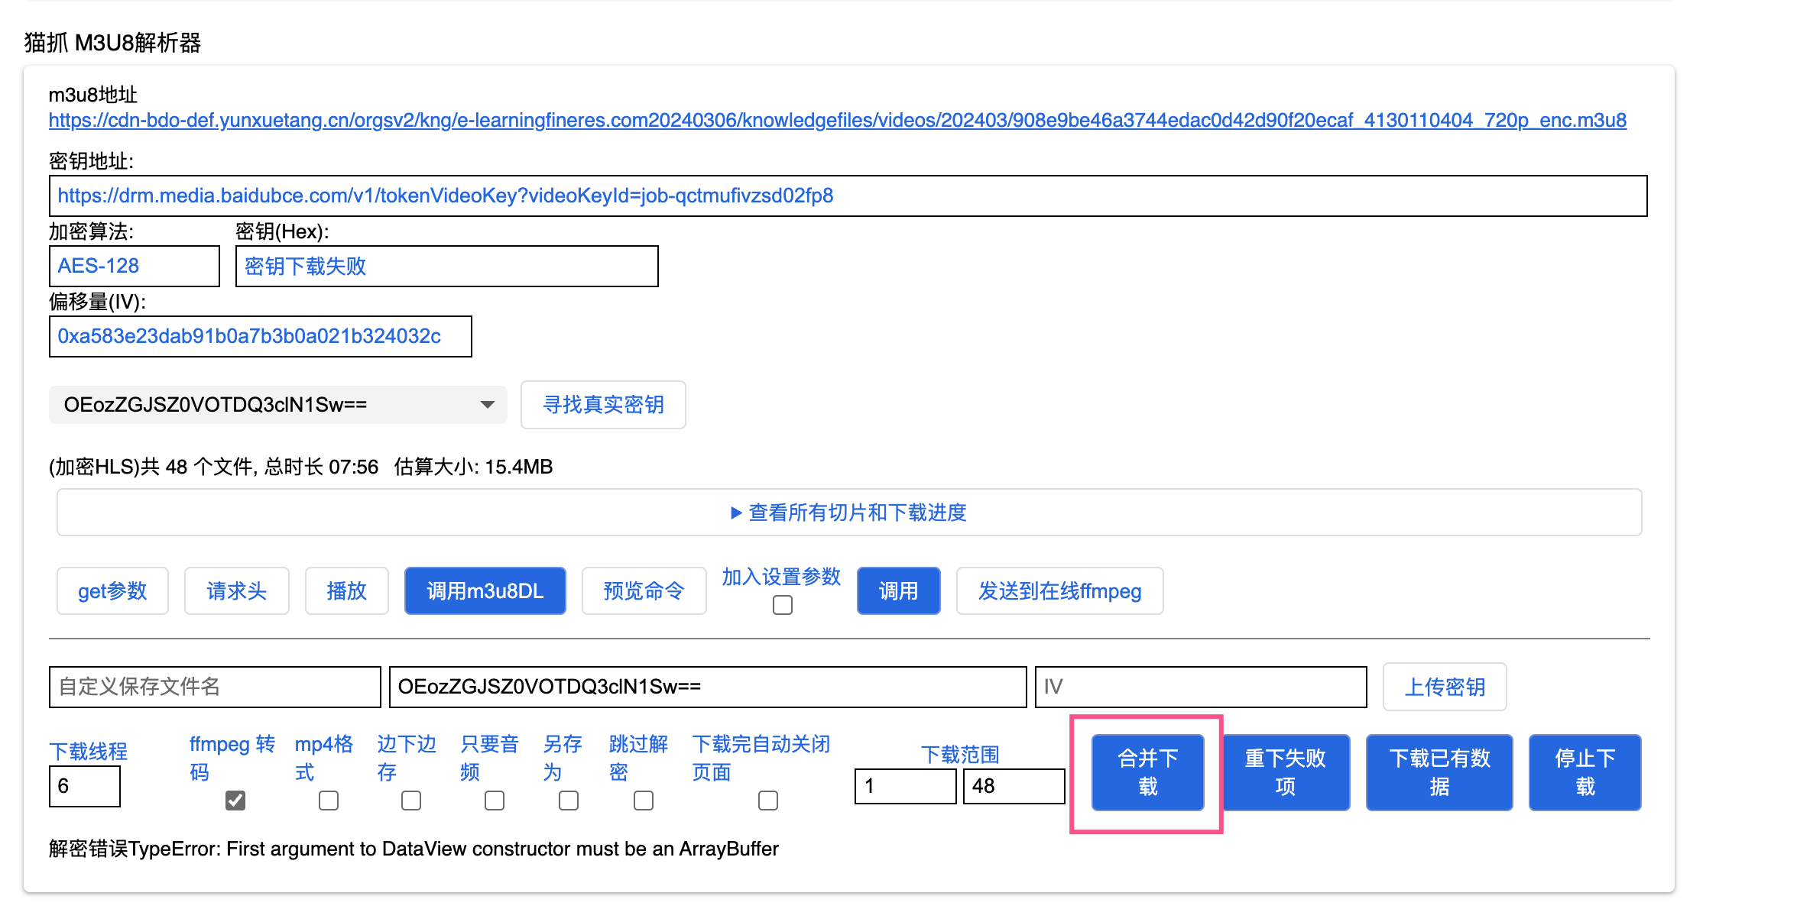This screenshot has height=909, width=1810.
Task: Expand 查看所有切片和下载进度 disclosure triangle
Action: pyautogui.click(x=736, y=513)
